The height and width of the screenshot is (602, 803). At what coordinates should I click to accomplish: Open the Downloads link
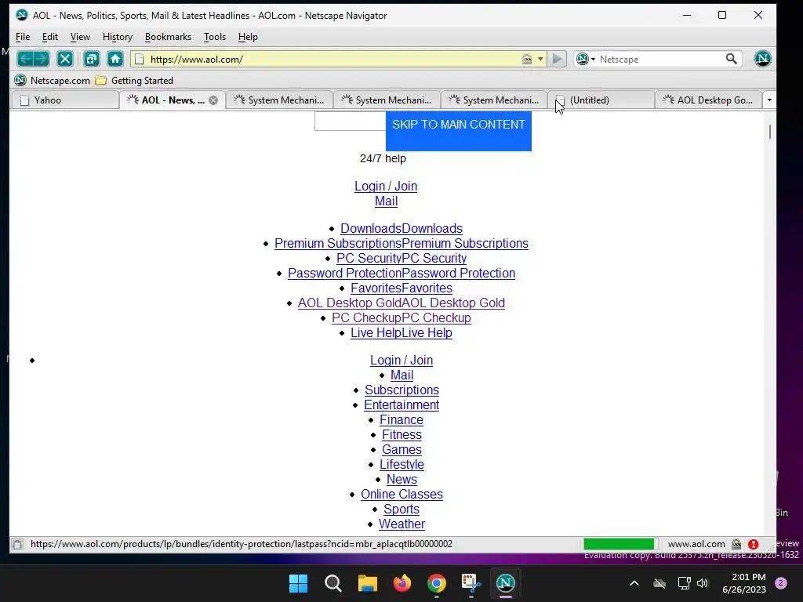(x=401, y=229)
